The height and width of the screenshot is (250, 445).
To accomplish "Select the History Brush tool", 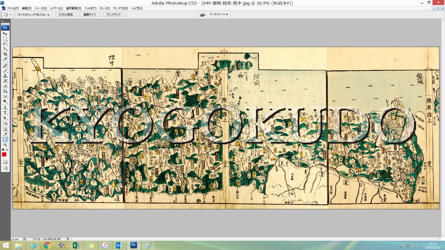I will (5, 81).
